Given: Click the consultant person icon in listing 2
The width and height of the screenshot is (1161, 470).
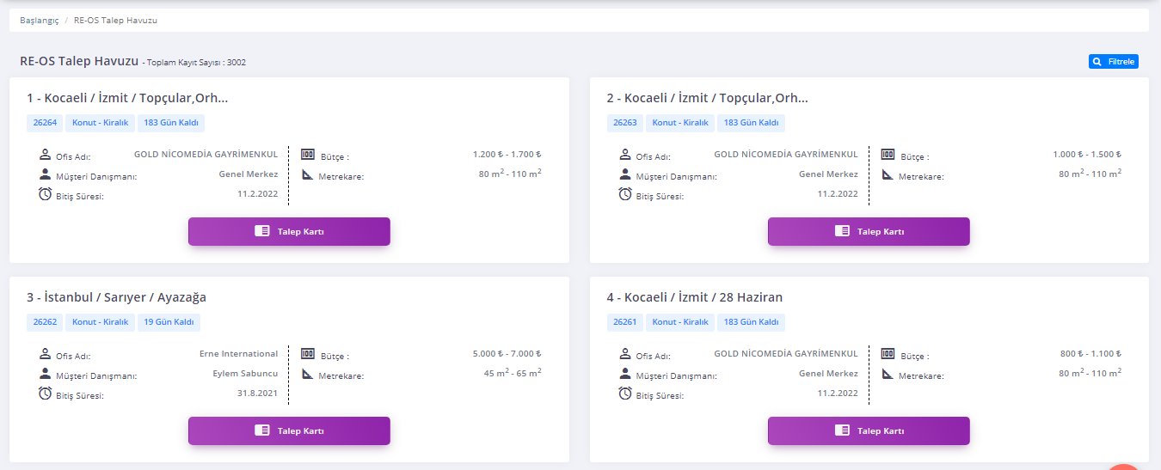Looking at the screenshot, I should pyautogui.click(x=625, y=175).
